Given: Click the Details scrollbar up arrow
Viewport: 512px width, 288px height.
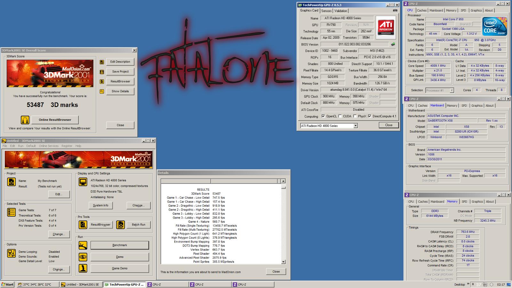Looking at the screenshot, I should click(283, 181).
